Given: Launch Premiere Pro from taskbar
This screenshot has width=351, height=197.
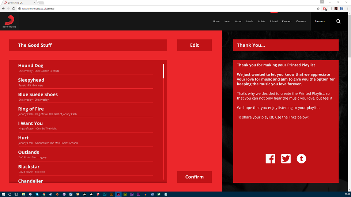Looking at the screenshot, I should pos(139,194).
